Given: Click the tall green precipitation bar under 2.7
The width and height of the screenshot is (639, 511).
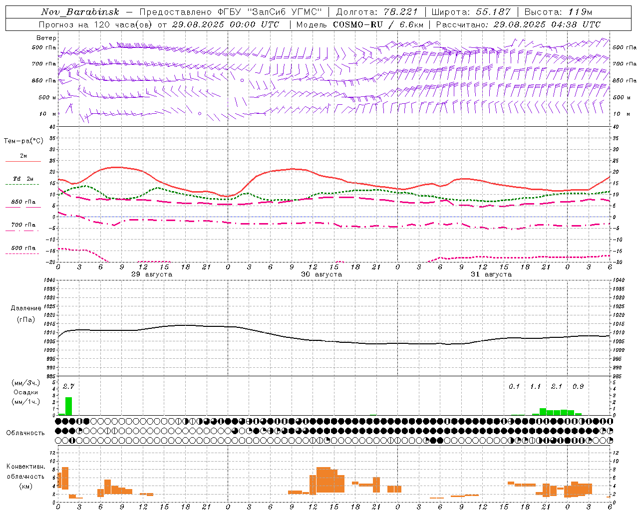Looking at the screenshot, I should (69, 406).
